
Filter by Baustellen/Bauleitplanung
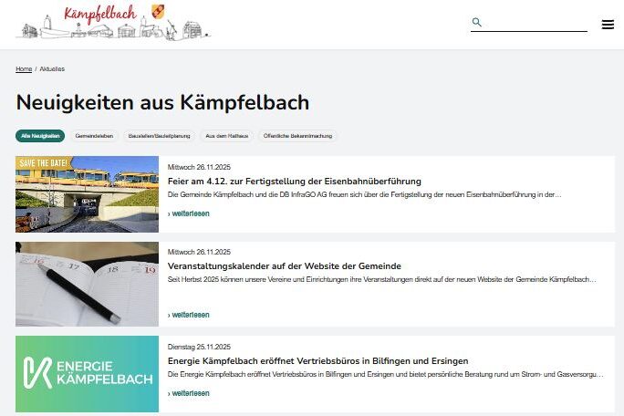coord(159,136)
